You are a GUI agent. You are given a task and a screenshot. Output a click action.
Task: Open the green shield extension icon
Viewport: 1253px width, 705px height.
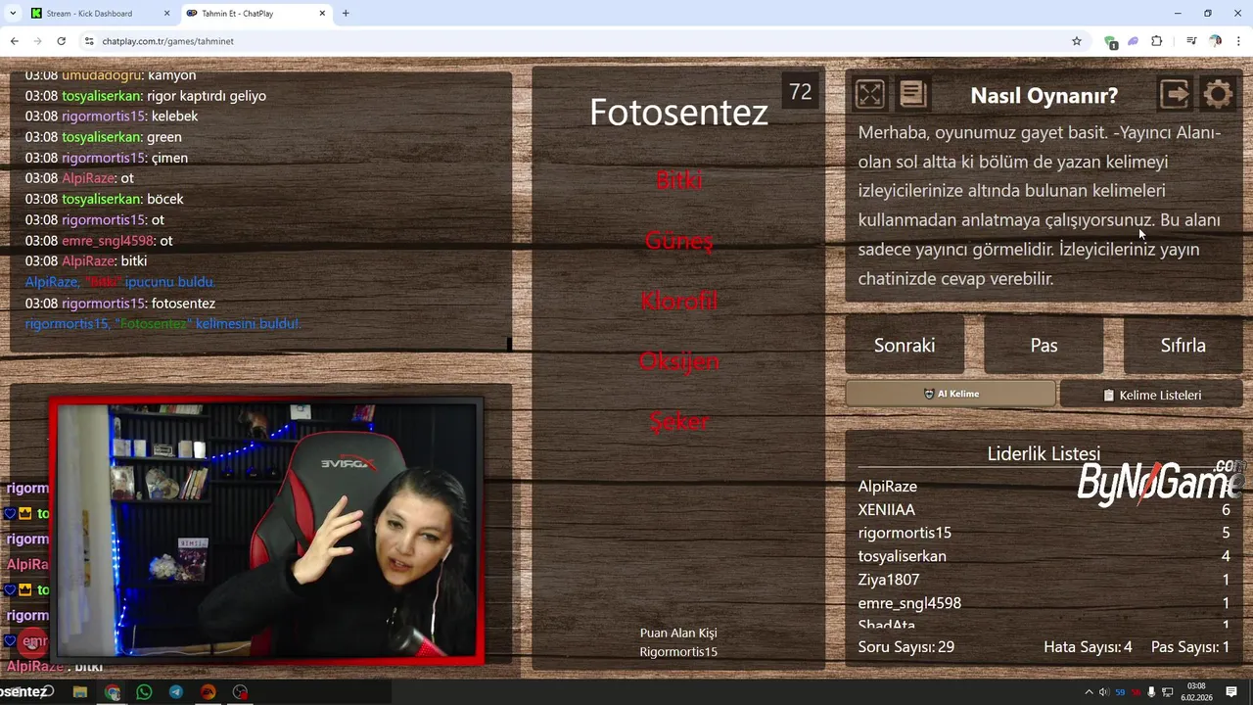click(1110, 41)
